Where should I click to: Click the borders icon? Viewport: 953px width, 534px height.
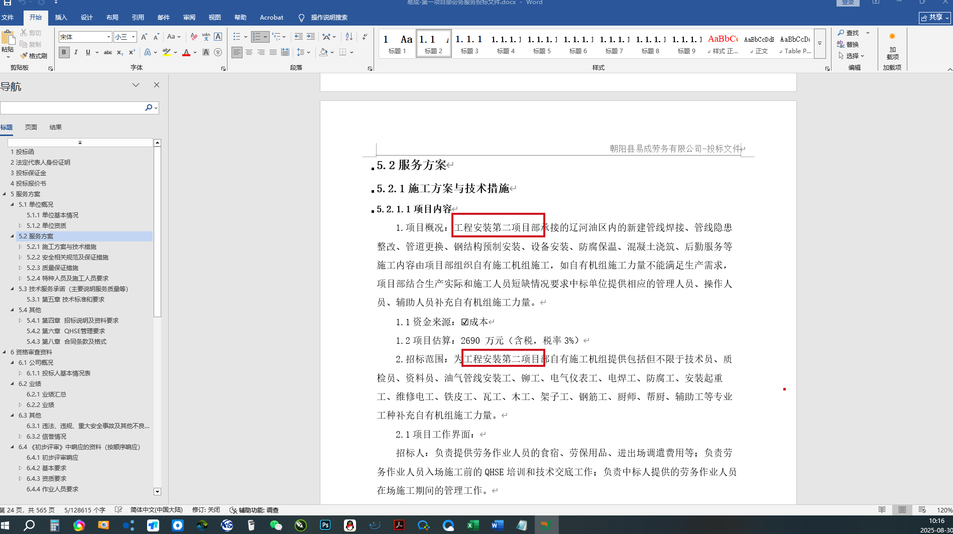tap(343, 52)
